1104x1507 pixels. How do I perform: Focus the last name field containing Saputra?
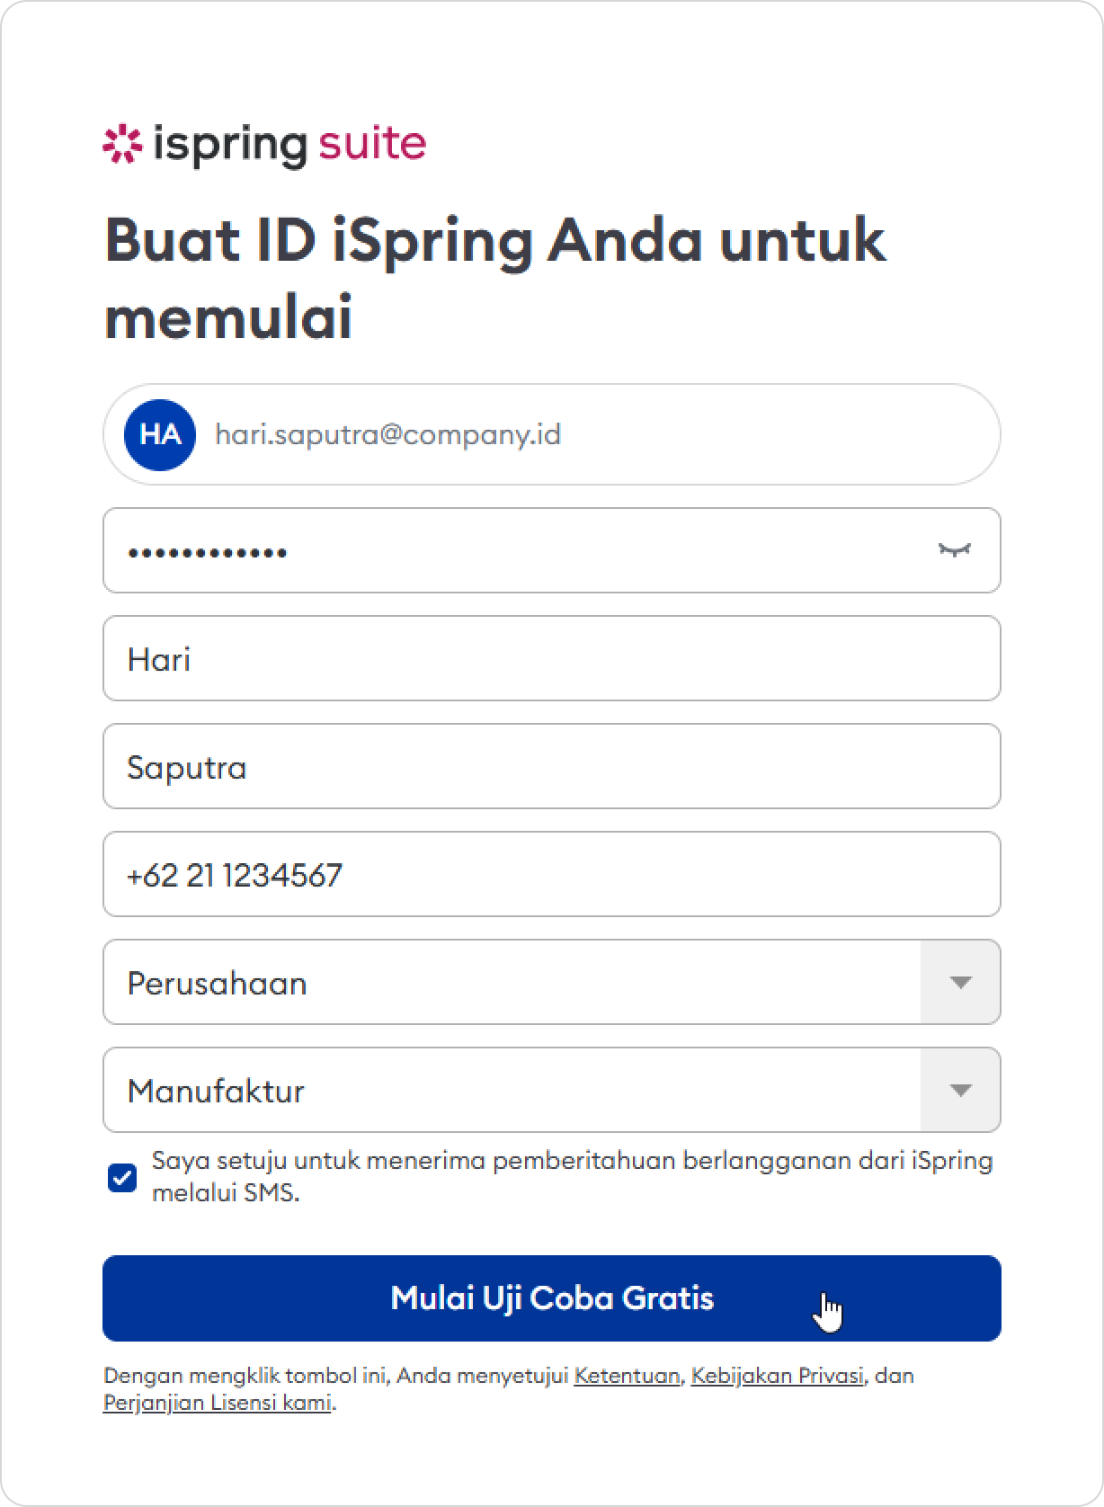(x=550, y=766)
